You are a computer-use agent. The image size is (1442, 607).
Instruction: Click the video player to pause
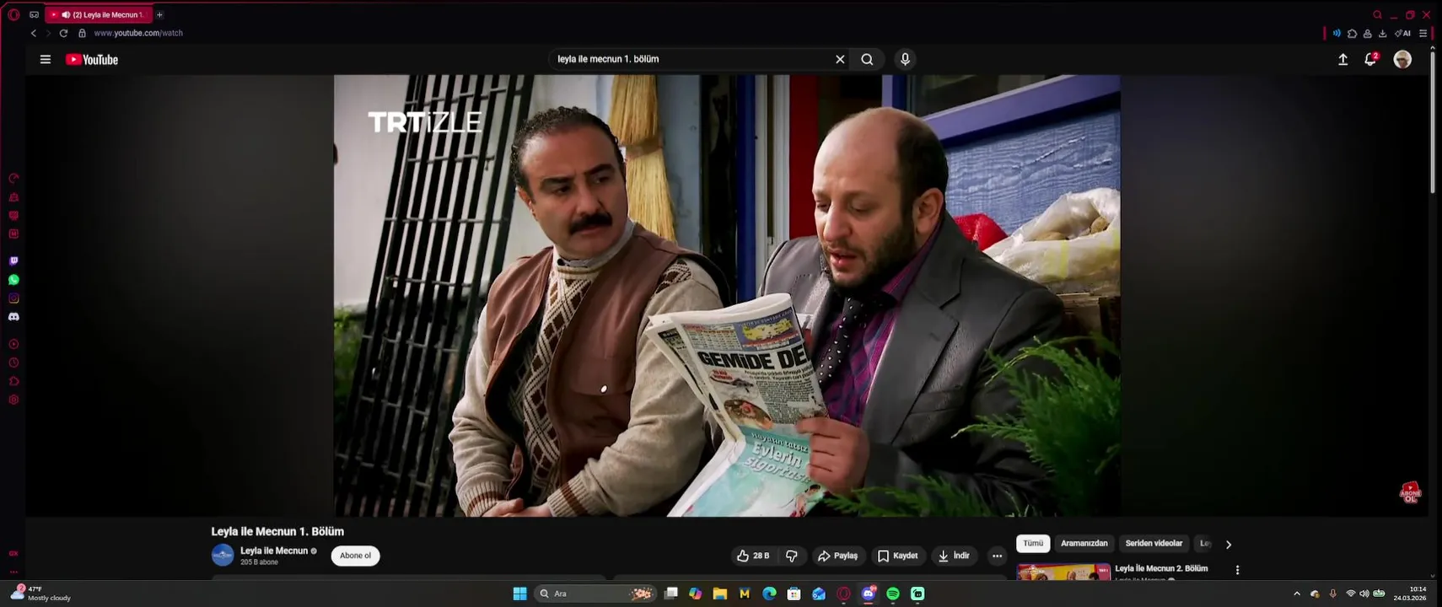tap(727, 295)
